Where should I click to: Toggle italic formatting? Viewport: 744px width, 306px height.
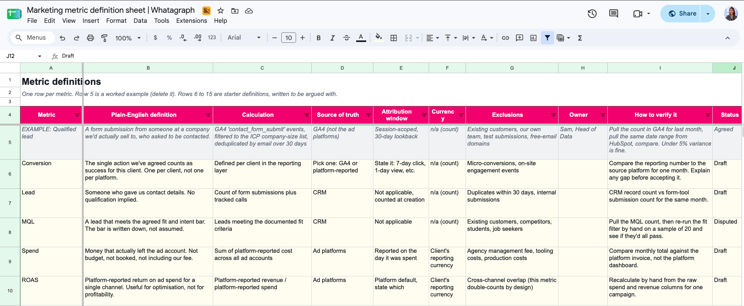tap(332, 38)
